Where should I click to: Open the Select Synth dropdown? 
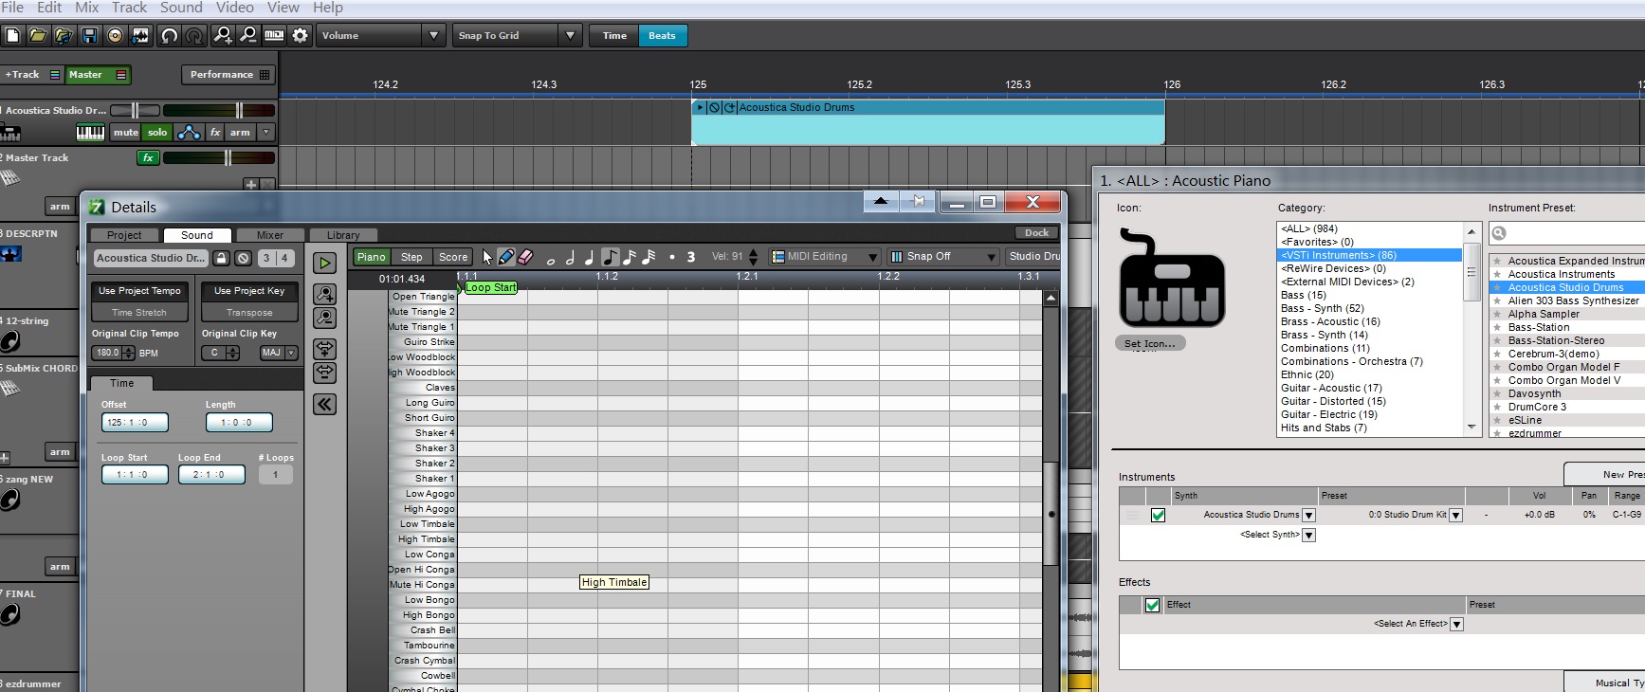pos(1309,536)
